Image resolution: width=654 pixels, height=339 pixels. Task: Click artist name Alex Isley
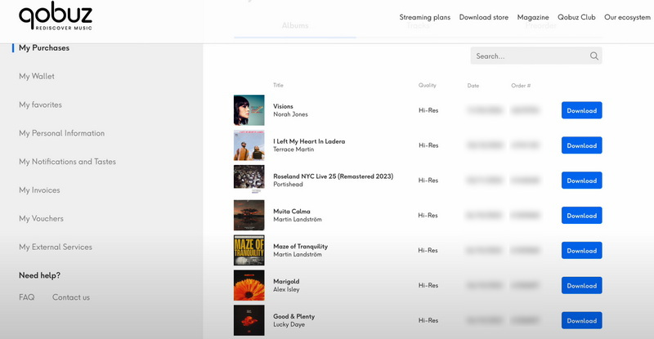click(286, 289)
